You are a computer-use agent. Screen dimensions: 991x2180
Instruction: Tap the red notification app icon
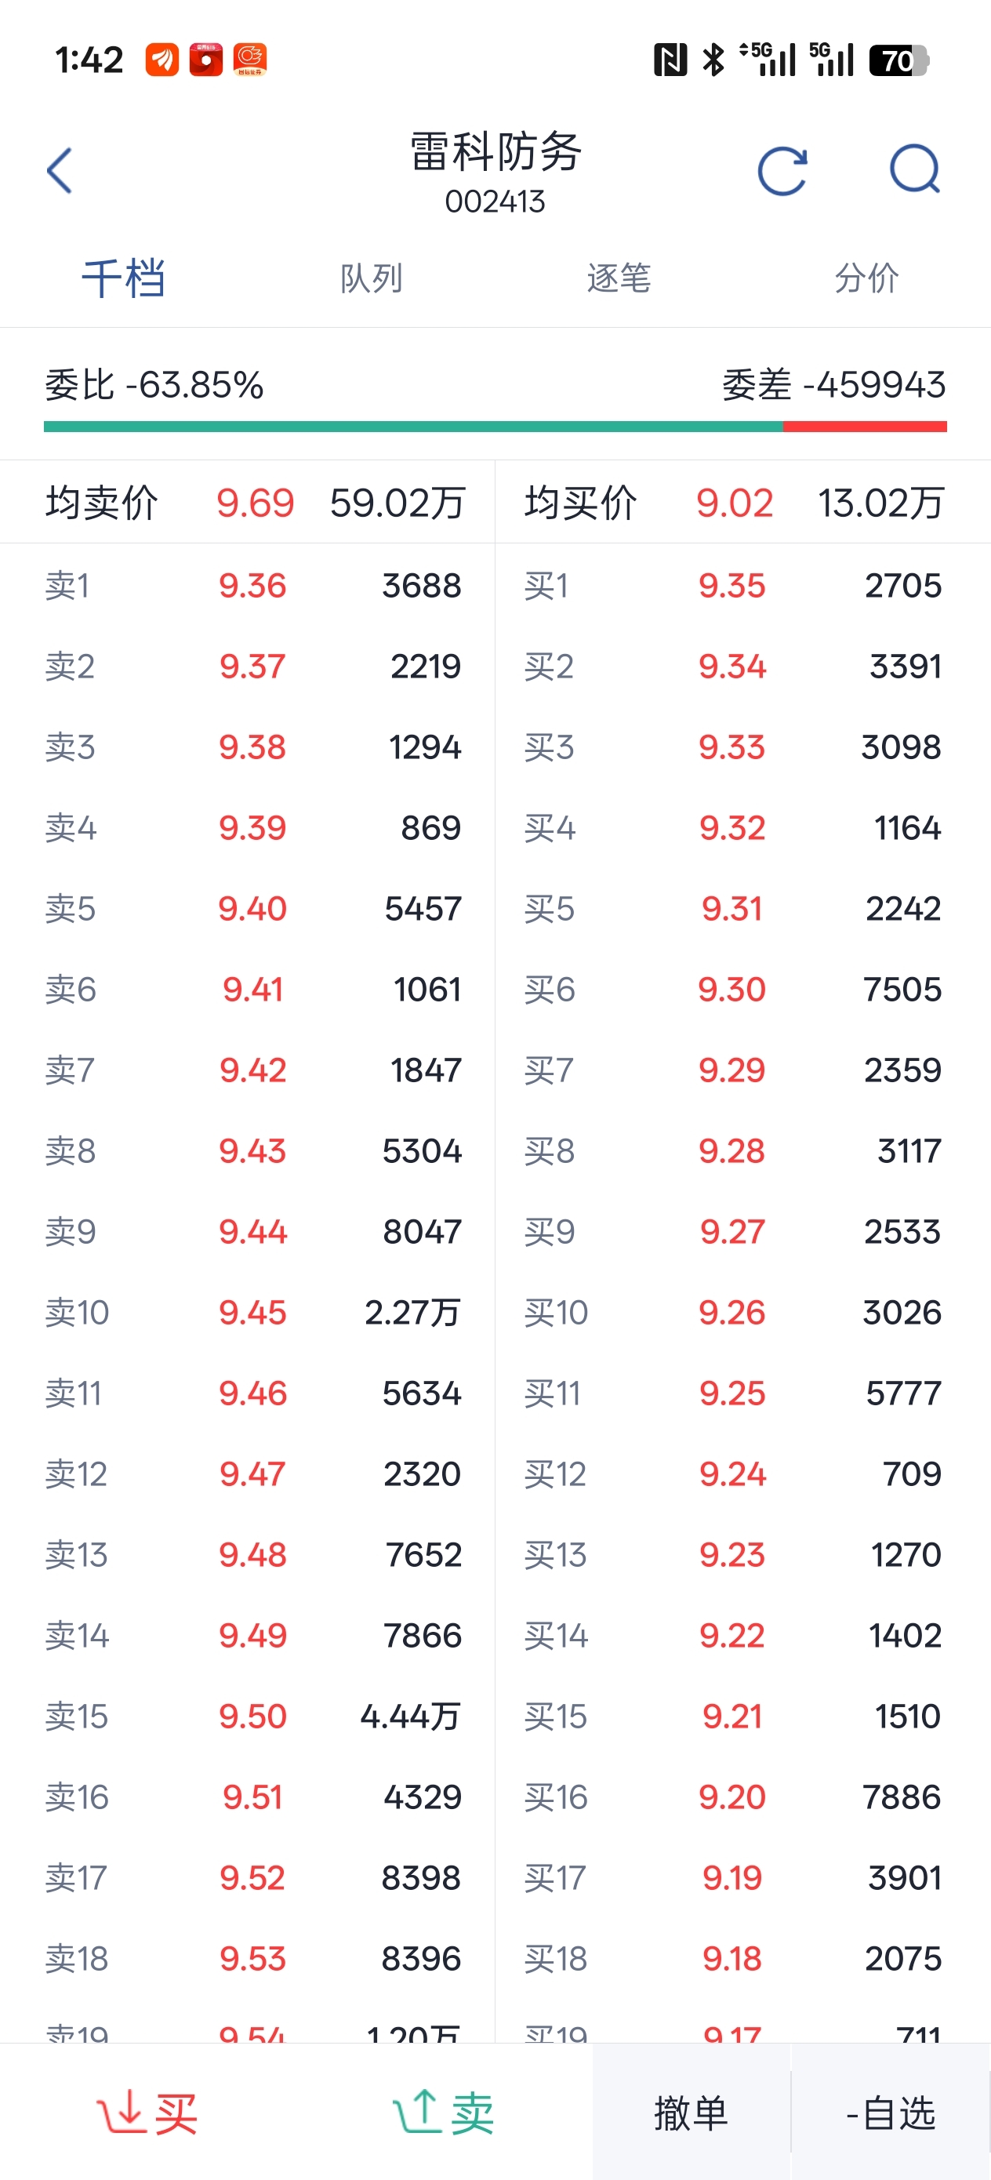click(x=205, y=60)
